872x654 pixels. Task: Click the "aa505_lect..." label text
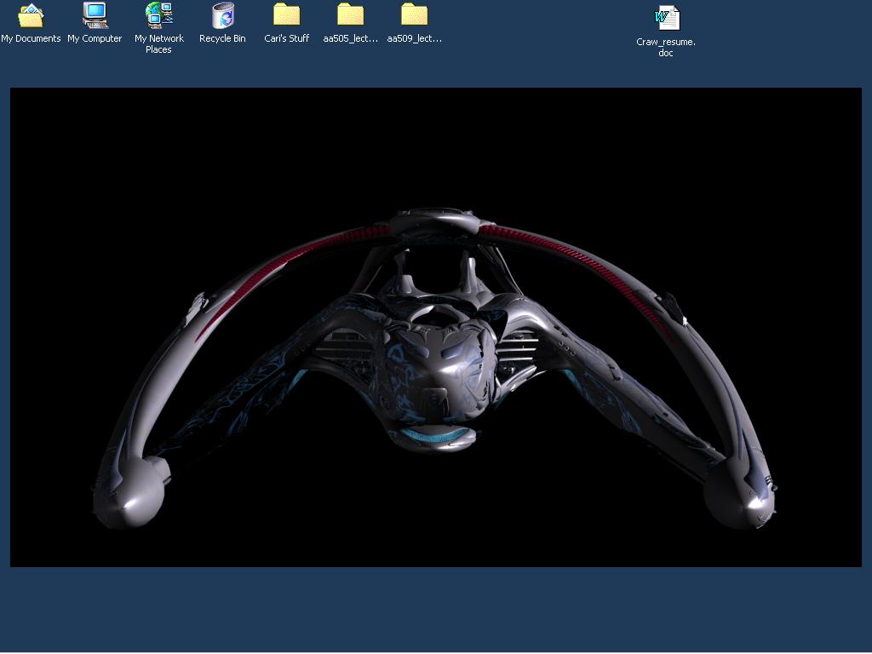[x=350, y=38]
